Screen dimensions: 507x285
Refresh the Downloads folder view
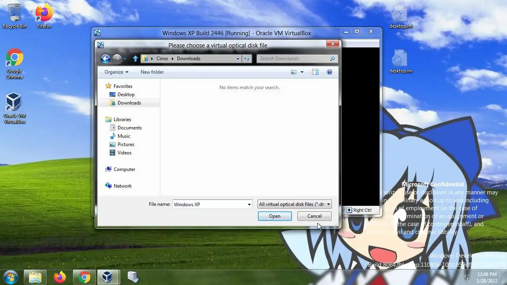tap(247, 59)
